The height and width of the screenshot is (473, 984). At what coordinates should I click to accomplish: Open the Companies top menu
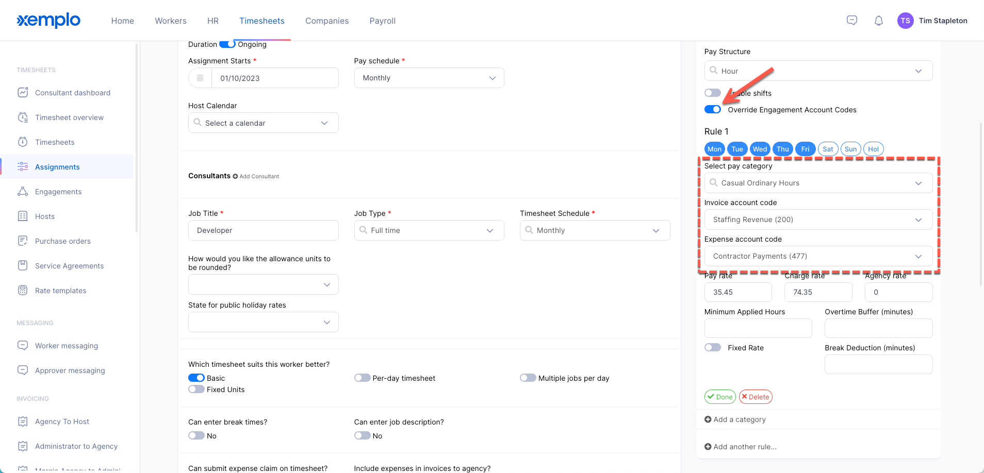pos(327,21)
